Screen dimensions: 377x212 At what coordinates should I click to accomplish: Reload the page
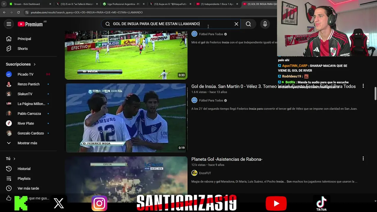pos(18,12)
